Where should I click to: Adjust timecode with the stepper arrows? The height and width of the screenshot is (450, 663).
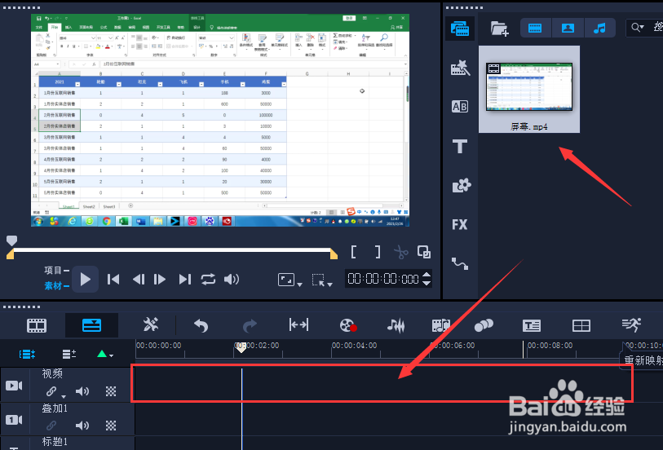[427, 279]
